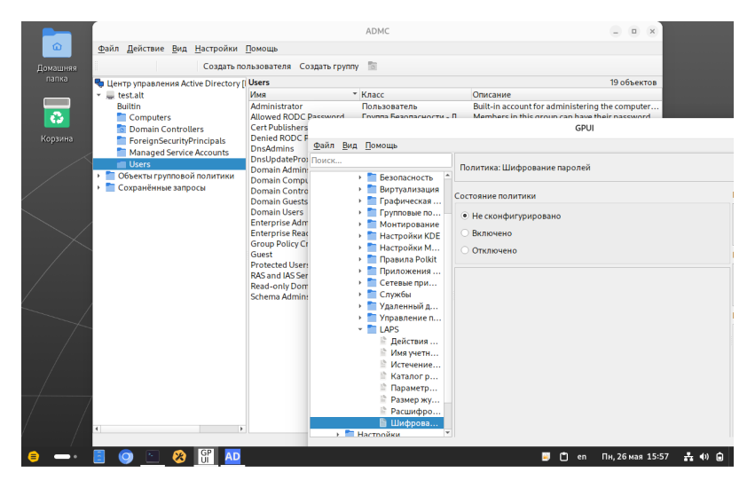Click the GPUI tree scroll-down arrow
This screenshot has width=755, height=488.
pos(447,433)
